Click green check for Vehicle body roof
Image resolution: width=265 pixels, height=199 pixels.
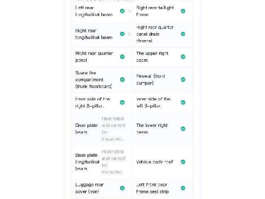click(183, 162)
